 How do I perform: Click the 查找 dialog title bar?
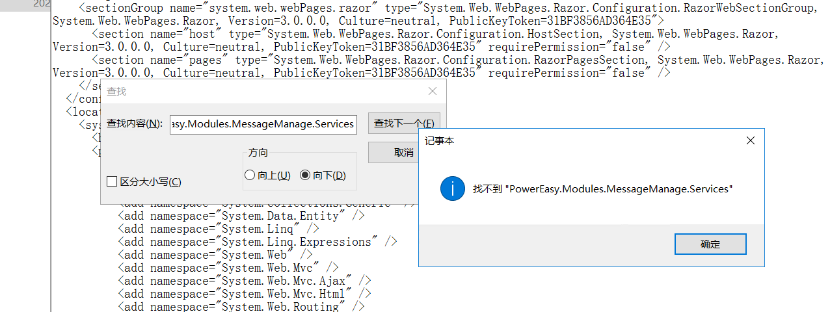tap(260, 92)
